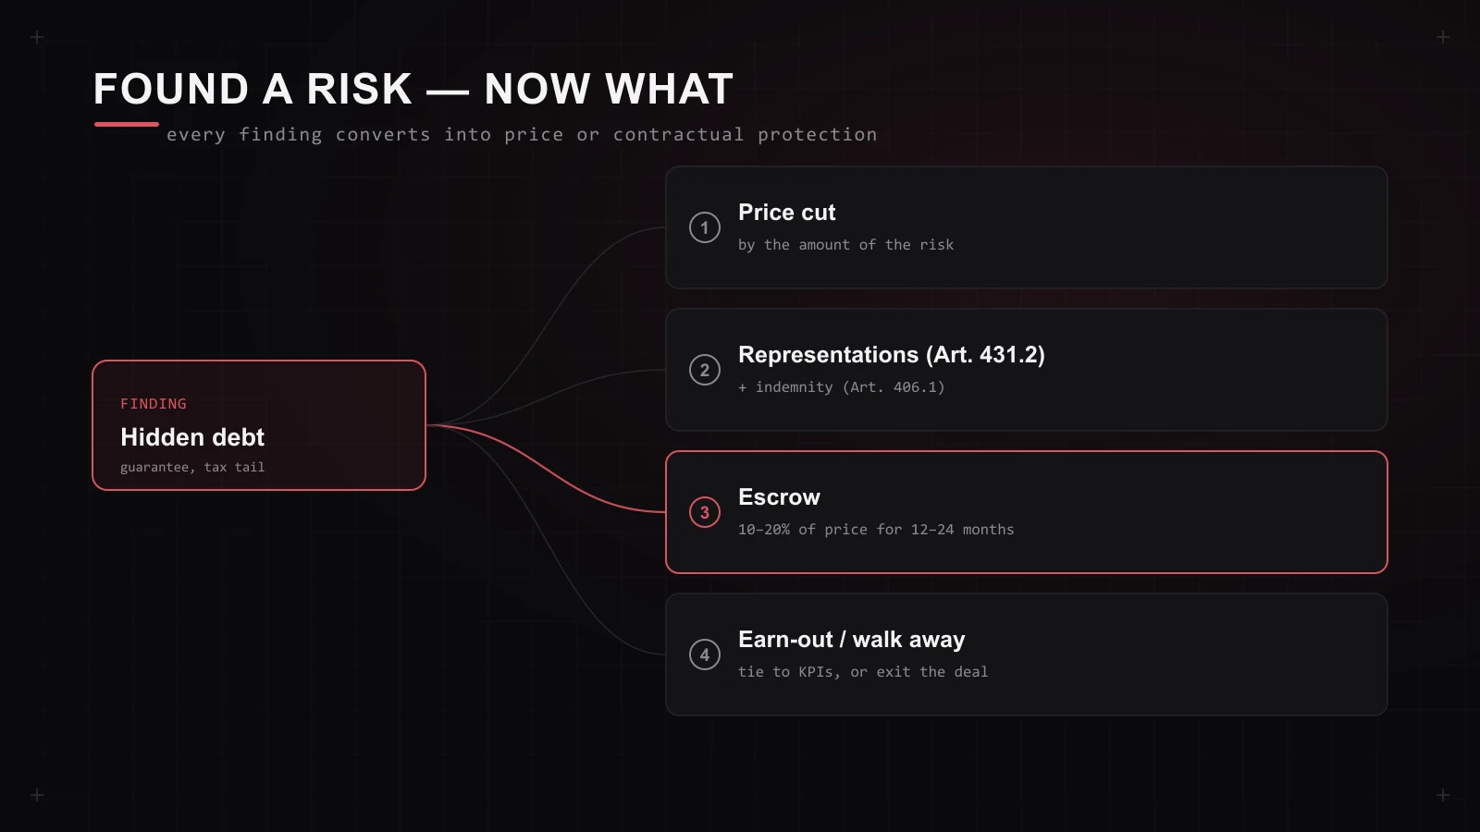Click the top-left corner plus marker
Image resolution: width=1480 pixels, height=832 pixels.
(x=37, y=37)
